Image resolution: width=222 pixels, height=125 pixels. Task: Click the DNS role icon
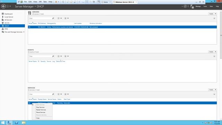3,29
